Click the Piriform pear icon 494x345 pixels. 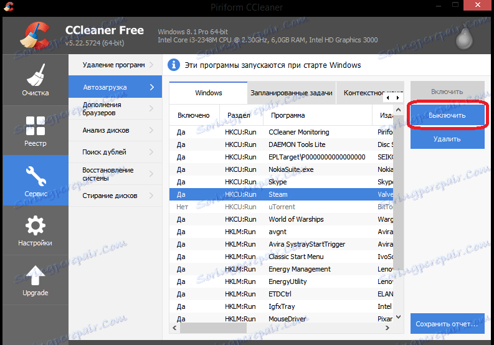coord(464,38)
